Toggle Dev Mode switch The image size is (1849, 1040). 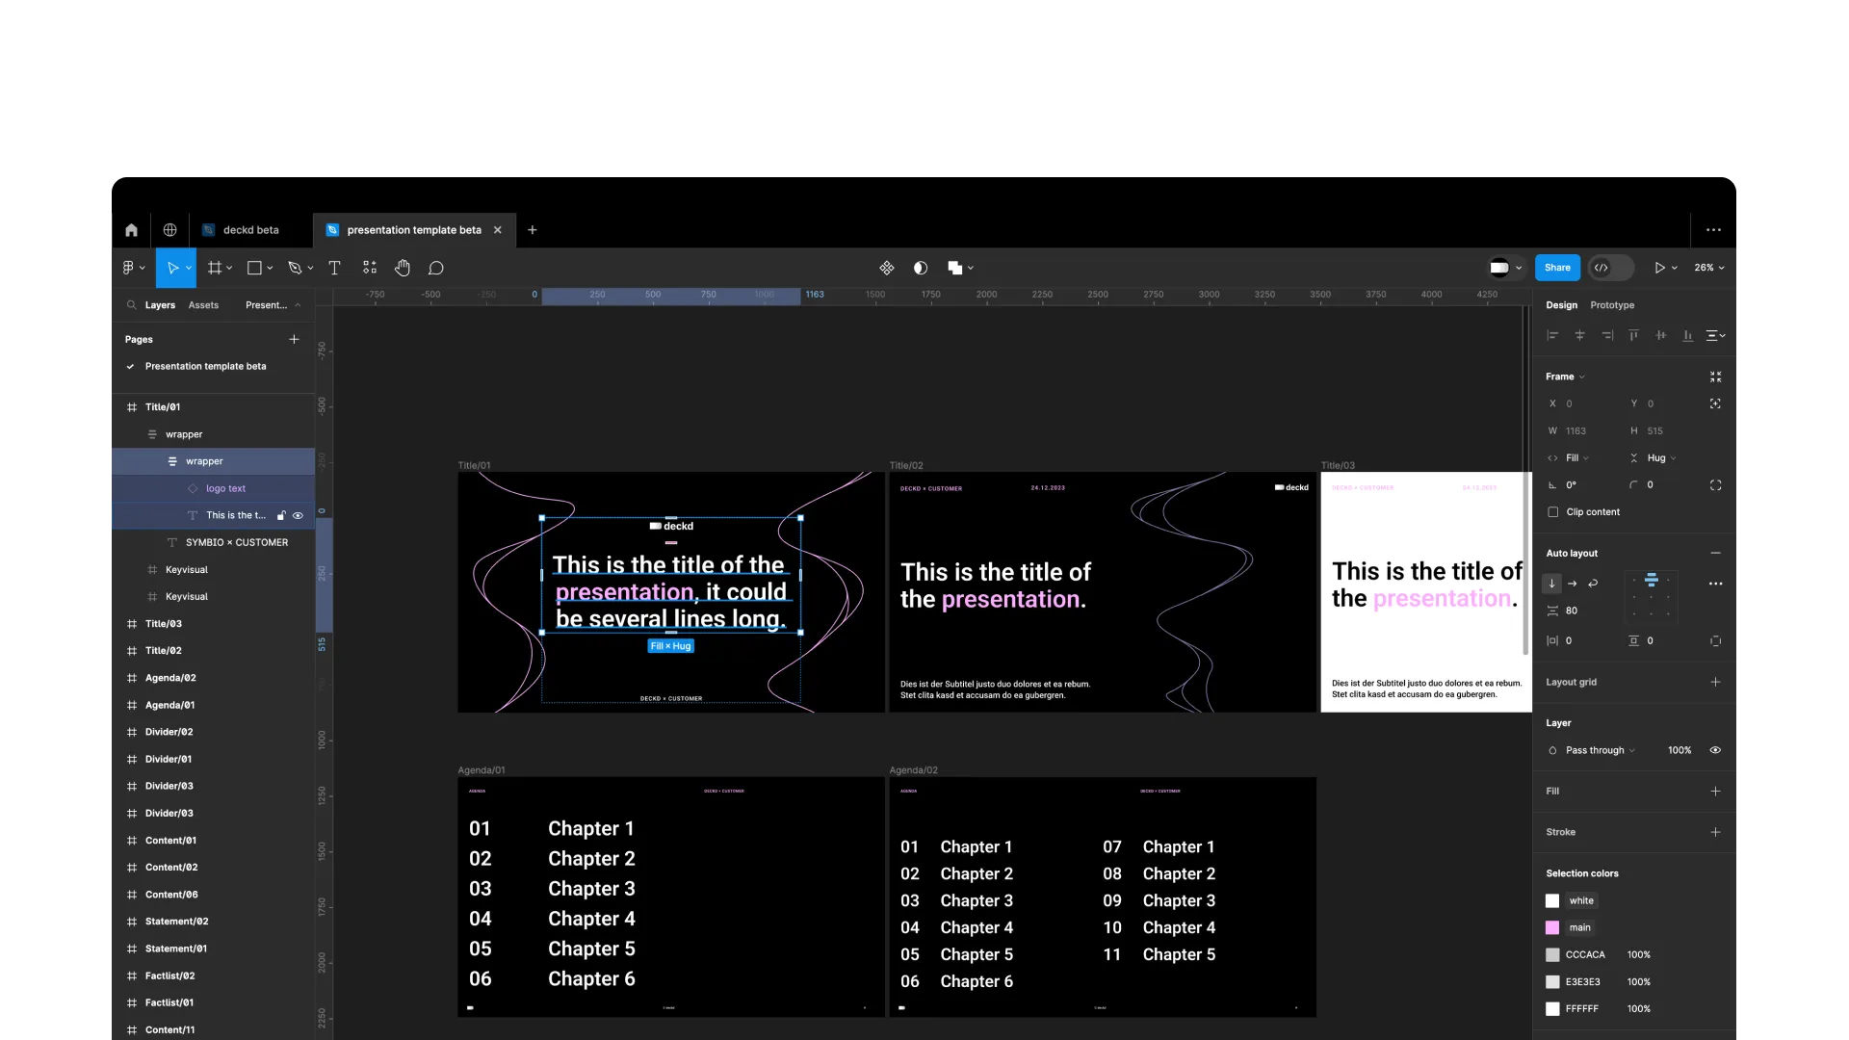[x=1610, y=269]
